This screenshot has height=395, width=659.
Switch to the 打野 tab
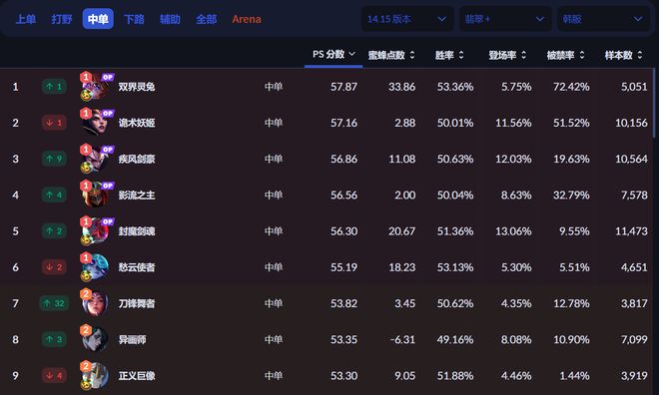pos(62,19)
